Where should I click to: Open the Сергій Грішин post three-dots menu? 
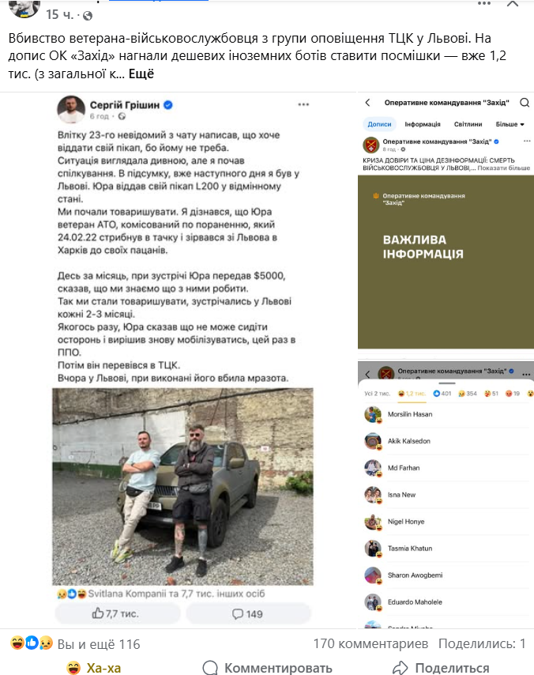pos(303,104)
